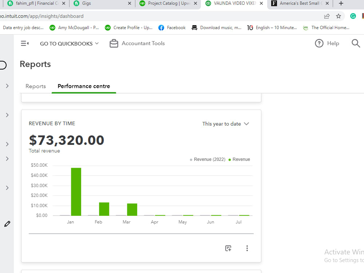Screen dimensions: 364x273
Task: Expand the first sidebar chevron below Reports
Action: coord(7,86)
